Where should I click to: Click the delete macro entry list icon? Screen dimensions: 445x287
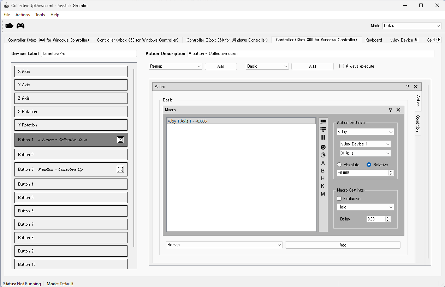point(323,129)
